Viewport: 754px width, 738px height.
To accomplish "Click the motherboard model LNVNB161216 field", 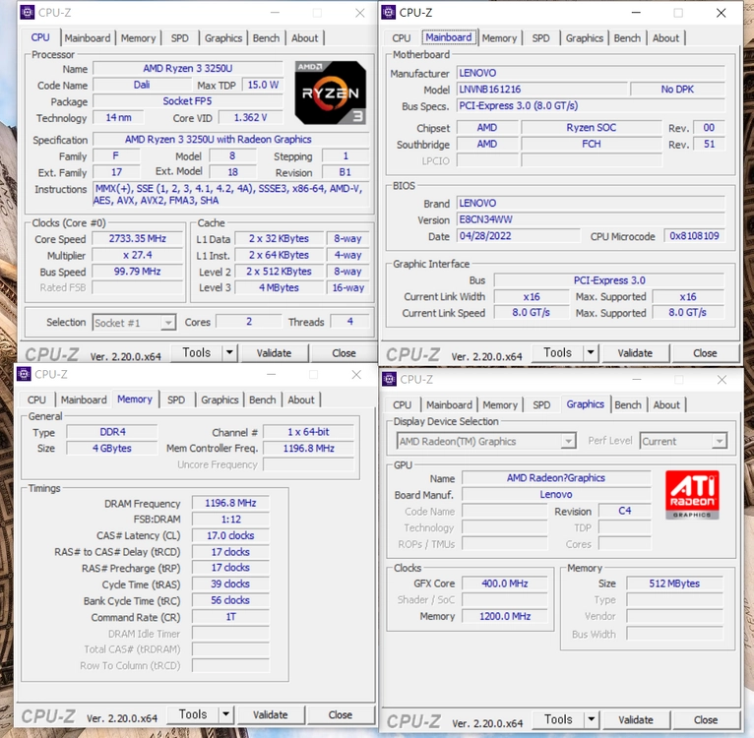I will tap(542, 89).
